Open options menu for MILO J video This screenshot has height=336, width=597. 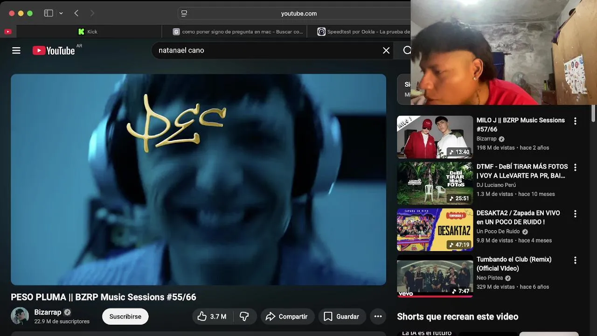pyautogui.click(x=575, y=121)
